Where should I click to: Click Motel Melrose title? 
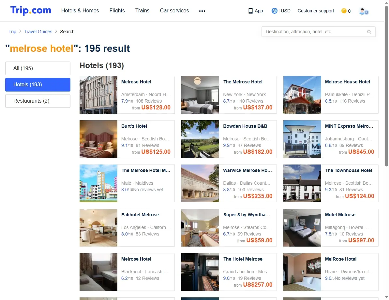pos(340,215)
